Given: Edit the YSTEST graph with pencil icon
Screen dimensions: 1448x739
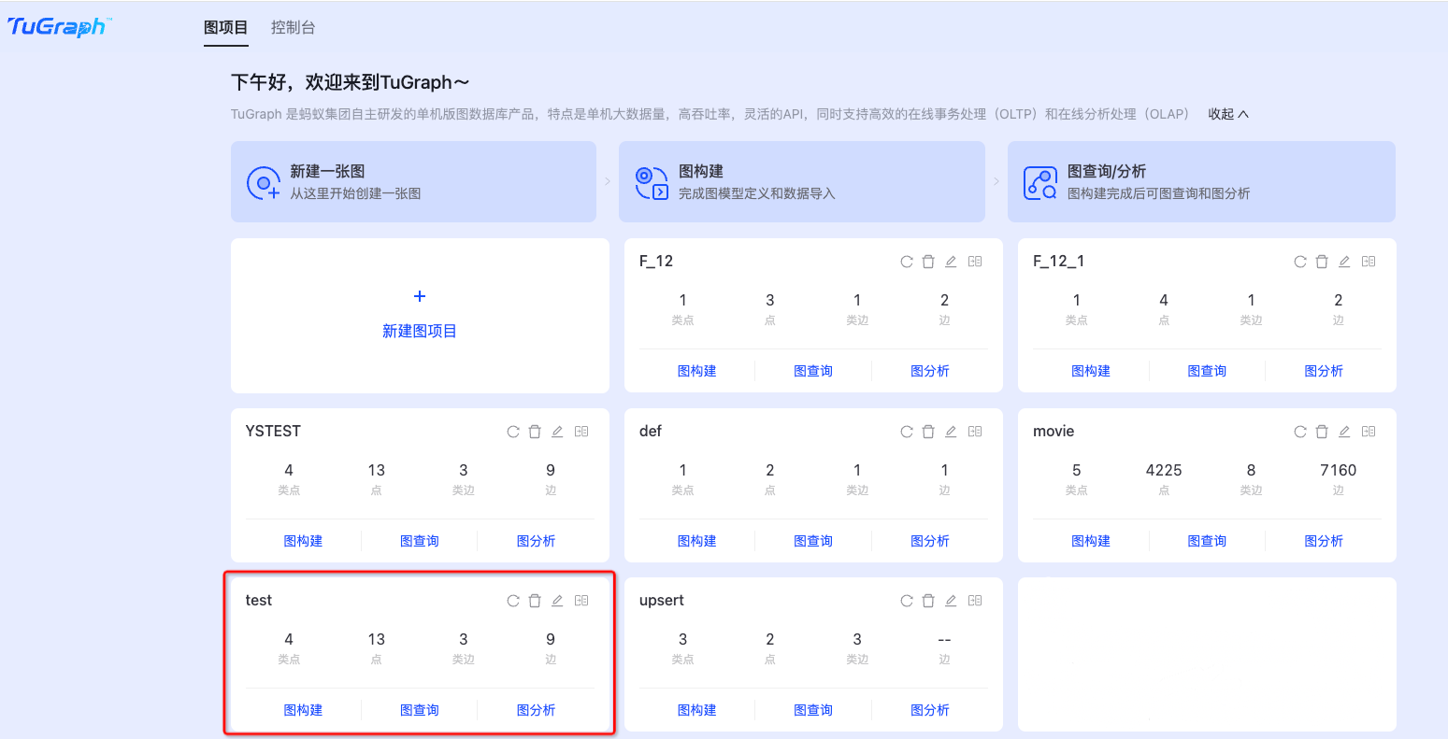Looking at the screenshot, I should tap(557, 432).
